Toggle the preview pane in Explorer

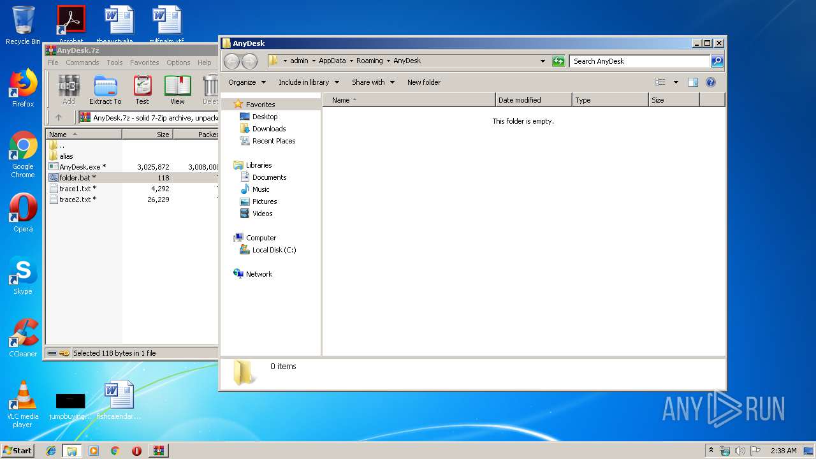tap(693, 82)
